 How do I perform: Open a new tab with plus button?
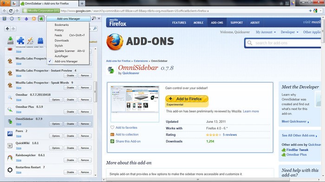click(x=82, y=3)
